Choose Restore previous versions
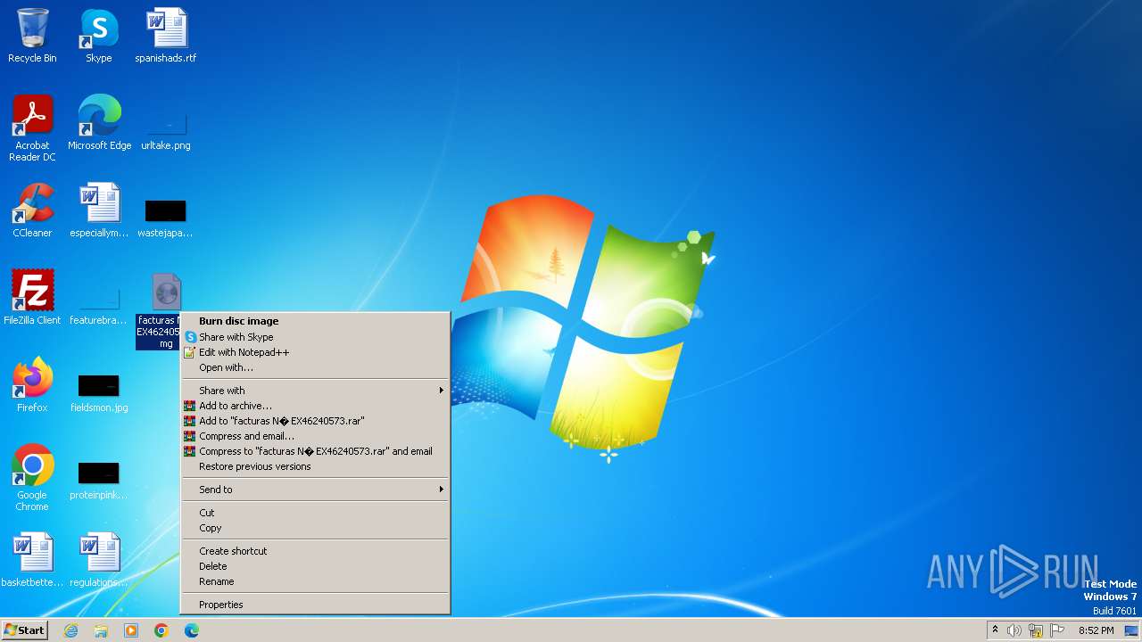Viewport: 1142px width, 642px height. coord(315,466)
